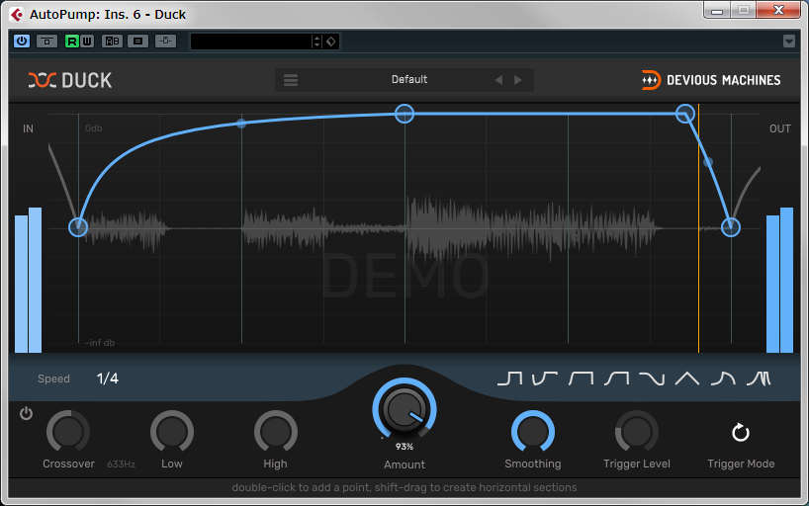Toggle Read automation R button
The width and height of the screenshot is (809, 506).
[x=72, y=41]
